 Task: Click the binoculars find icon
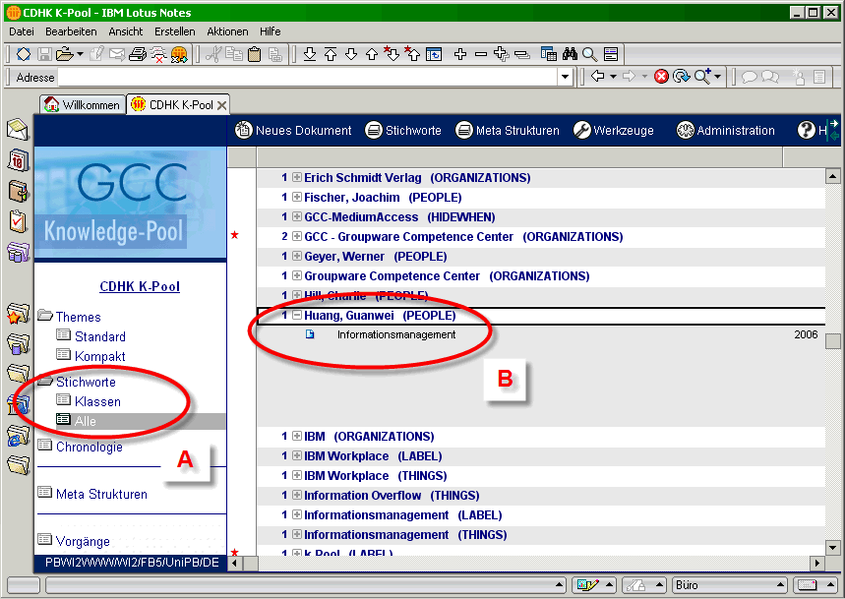[570, 54]
